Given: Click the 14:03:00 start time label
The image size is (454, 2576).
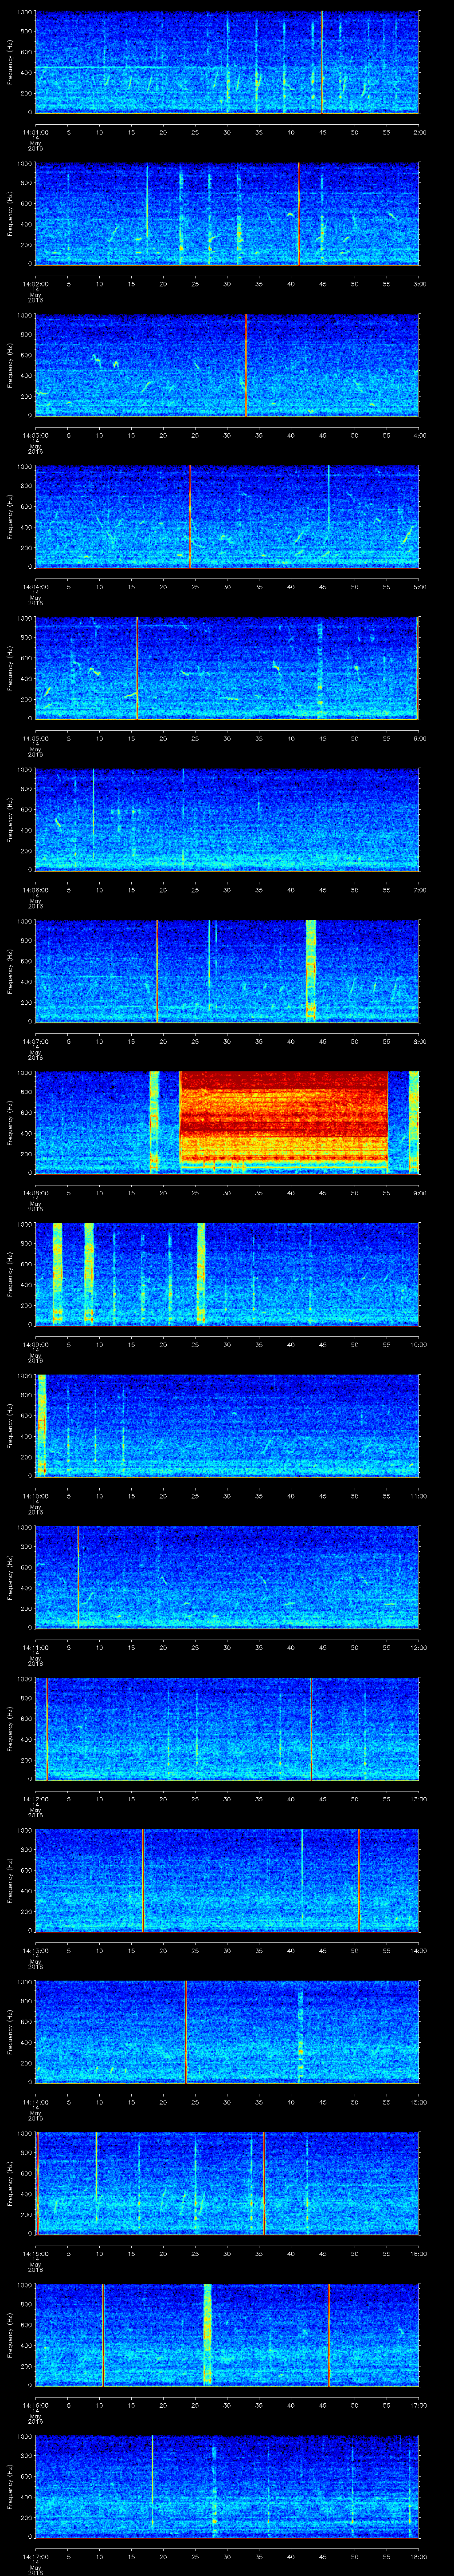Looking at the screenshot, I should pyautogui.click(x=35, y=435).
